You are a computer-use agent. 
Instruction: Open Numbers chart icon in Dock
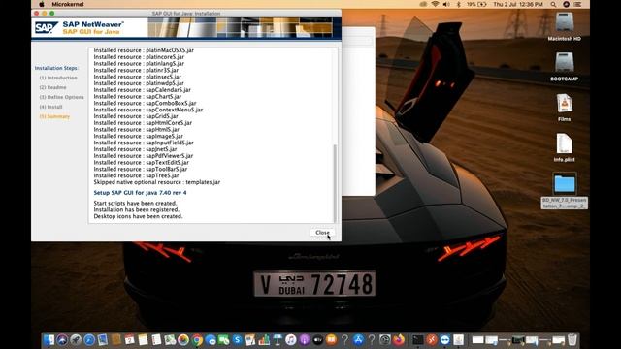click(x=264, y=340)
